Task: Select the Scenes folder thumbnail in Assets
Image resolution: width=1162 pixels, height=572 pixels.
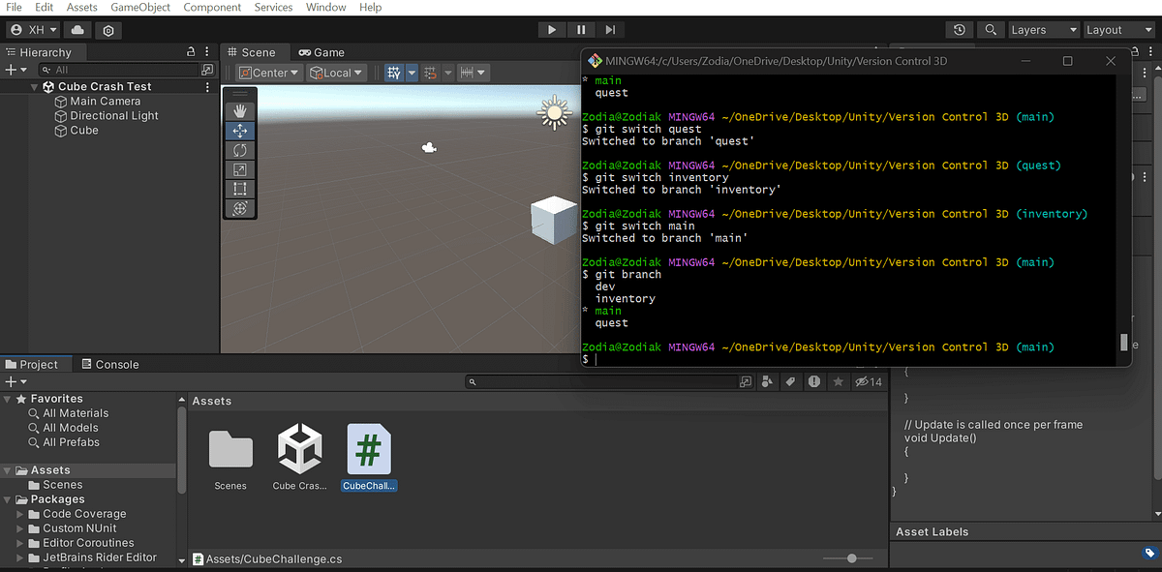Action: coord(230,450)
